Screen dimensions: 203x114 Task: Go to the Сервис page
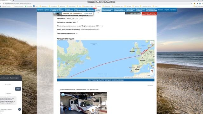(x=167, y=10)
